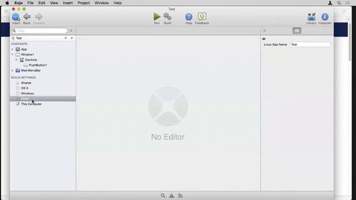The width and height of the screenshot is (356, 200).
Task: Click the user account icon in the menu bar
Action: click(330, 3)
